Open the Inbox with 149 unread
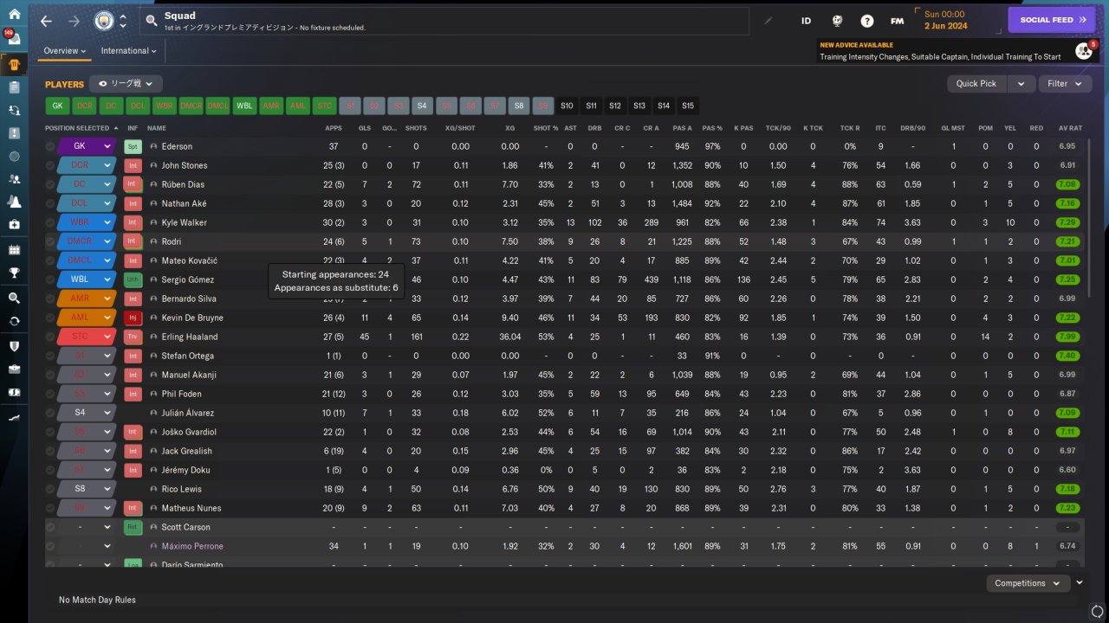This screenshot has width=1109, height=623. (x=14, y=40)
